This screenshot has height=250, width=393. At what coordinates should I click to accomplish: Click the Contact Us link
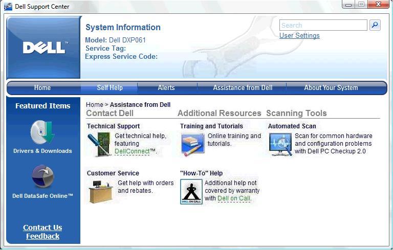42,228
